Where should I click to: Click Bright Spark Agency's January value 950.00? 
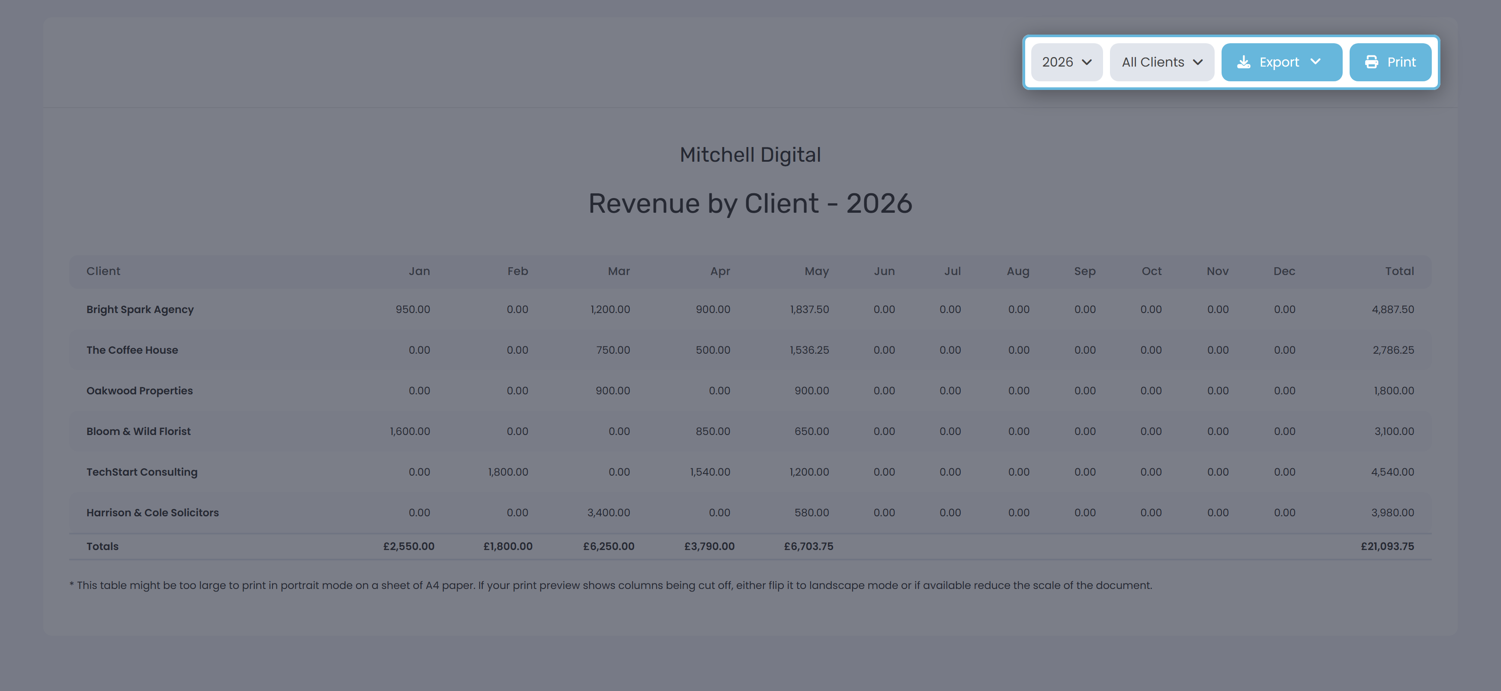pos(413,309)
